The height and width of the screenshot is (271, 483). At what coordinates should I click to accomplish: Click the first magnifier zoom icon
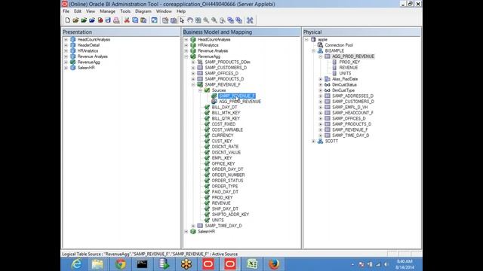(x=206, y=20)
